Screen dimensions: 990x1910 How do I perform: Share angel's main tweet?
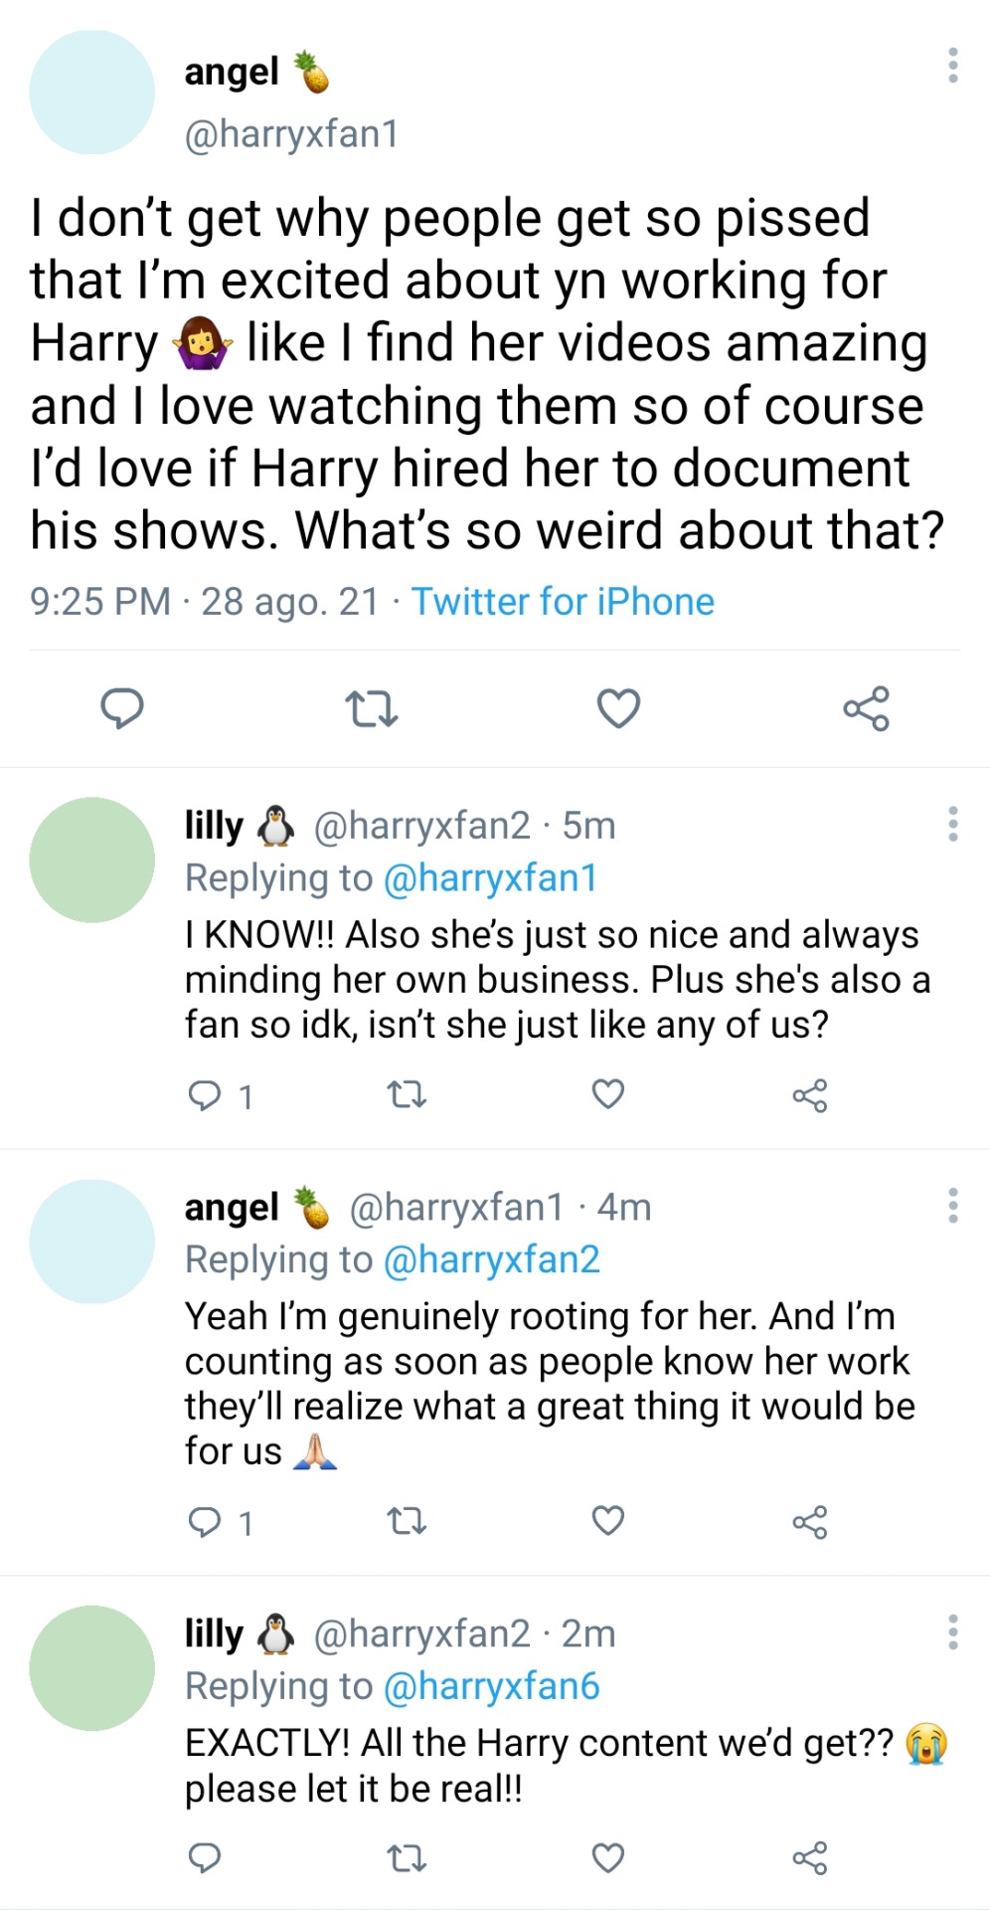pos(866,708)
